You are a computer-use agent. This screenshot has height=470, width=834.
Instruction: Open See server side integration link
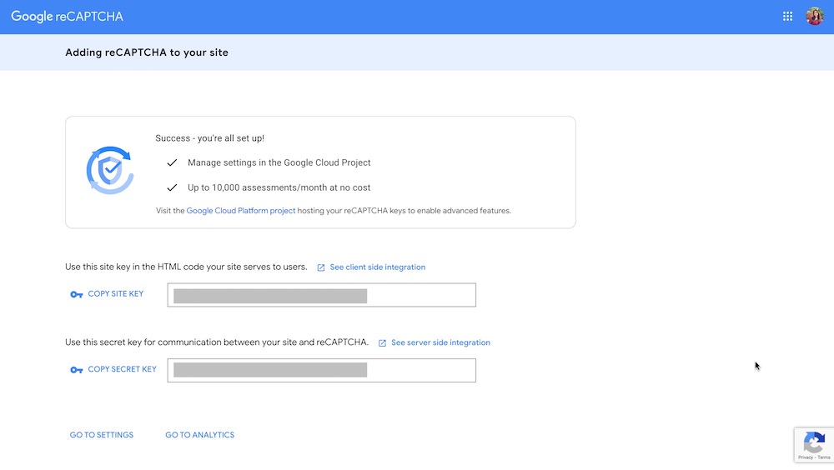[x=440, y=342]
